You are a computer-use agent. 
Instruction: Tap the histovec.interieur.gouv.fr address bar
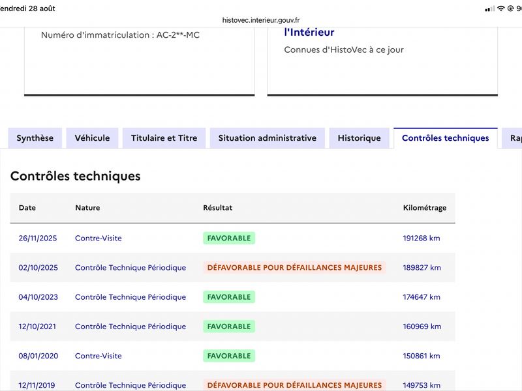point(261,20)
